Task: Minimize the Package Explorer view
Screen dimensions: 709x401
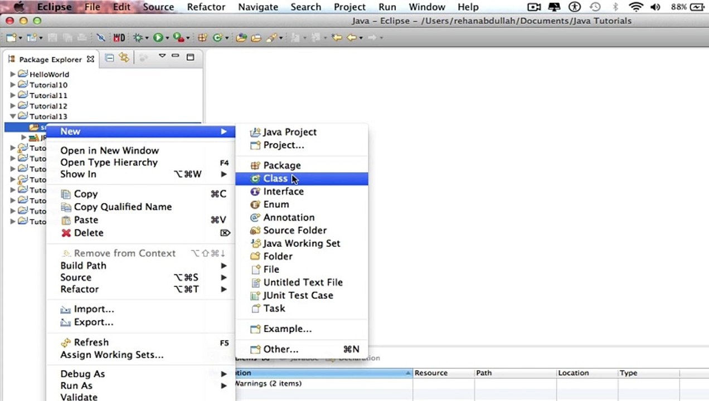Action: point(176,56)
